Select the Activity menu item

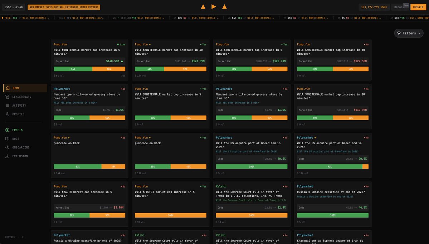coord(19,106)
